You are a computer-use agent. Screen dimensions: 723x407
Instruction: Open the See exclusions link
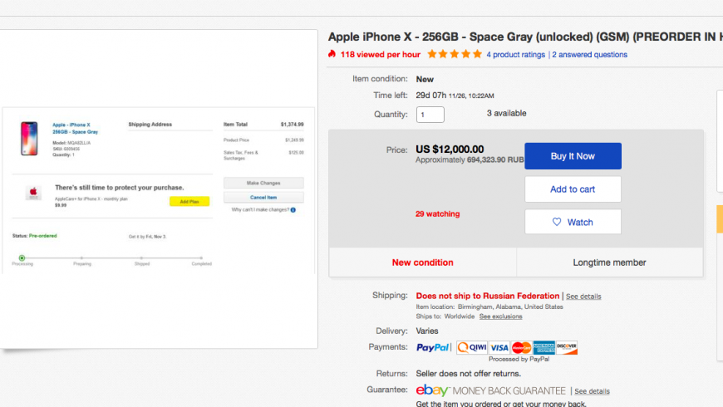(x=501, y=316)
